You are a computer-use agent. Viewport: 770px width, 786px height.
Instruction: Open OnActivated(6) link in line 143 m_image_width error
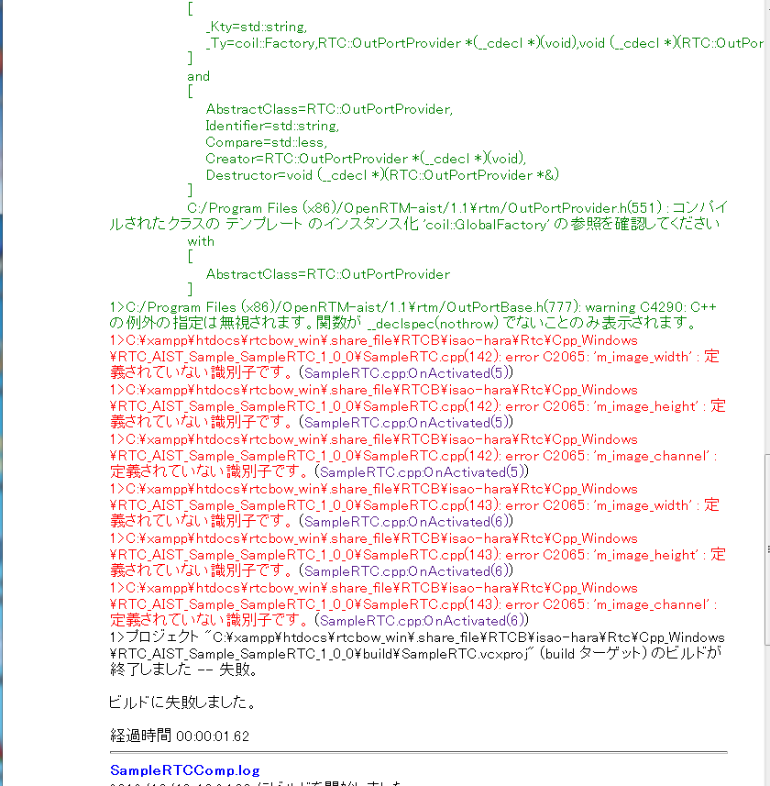click(406, 522)
